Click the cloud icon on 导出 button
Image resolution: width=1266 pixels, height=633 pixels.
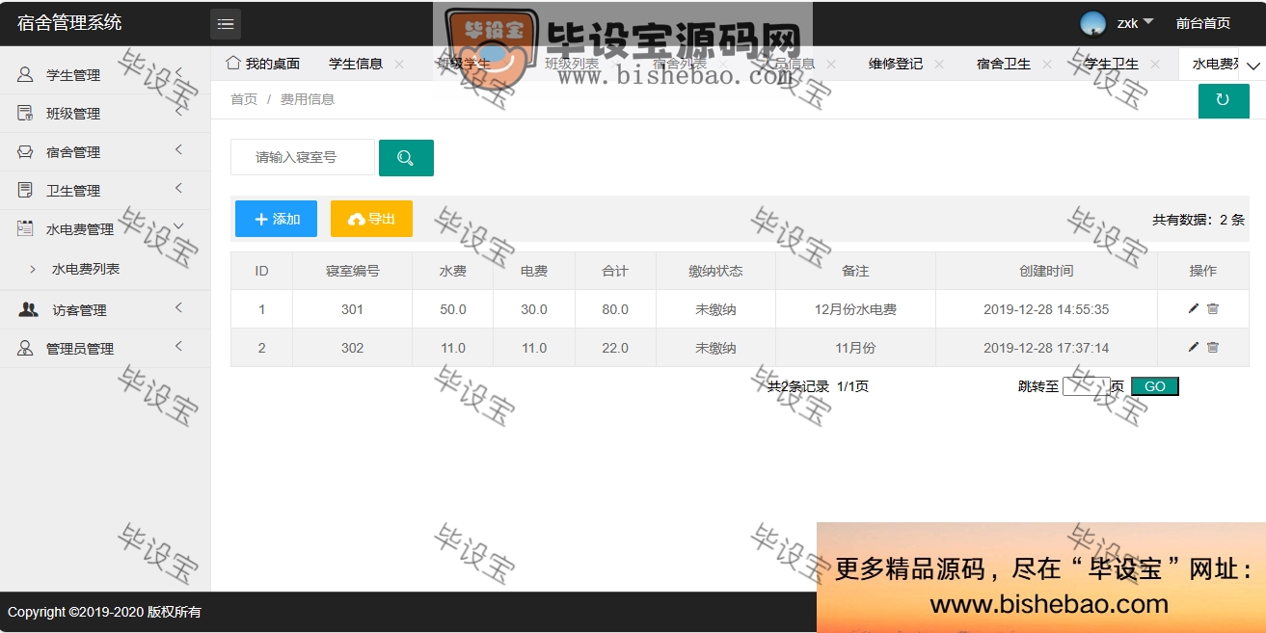click(356, 220)
